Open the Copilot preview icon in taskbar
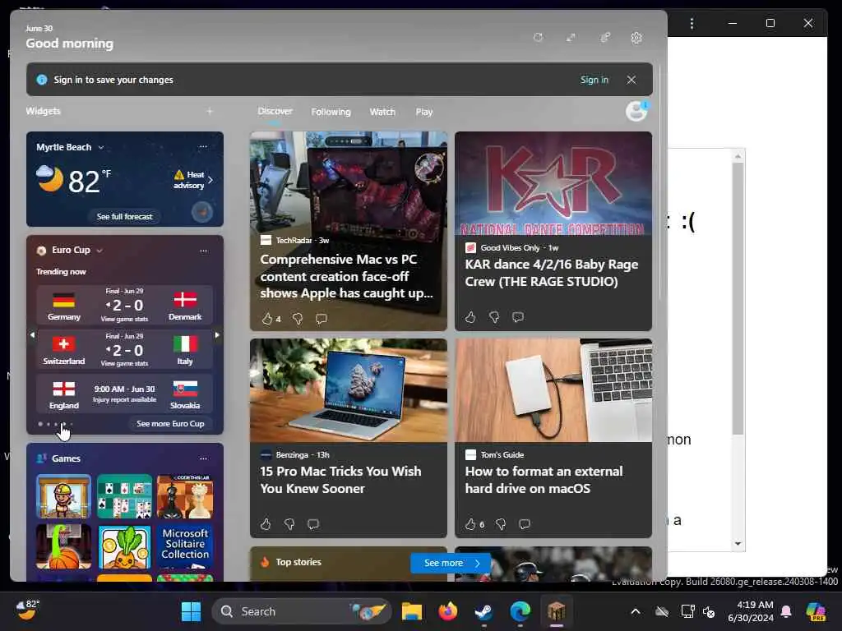This screenshot has width=842, height=631. tap(817, 611)
